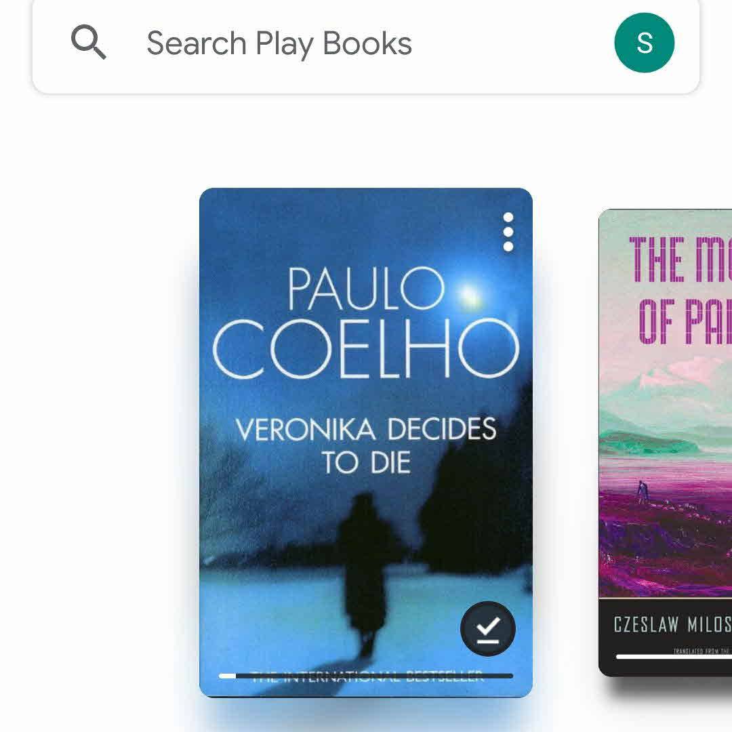Tap the search magnifier icon
Viewport: 732px width, 732px height.
pyautogui.click(x=89, y=43)
